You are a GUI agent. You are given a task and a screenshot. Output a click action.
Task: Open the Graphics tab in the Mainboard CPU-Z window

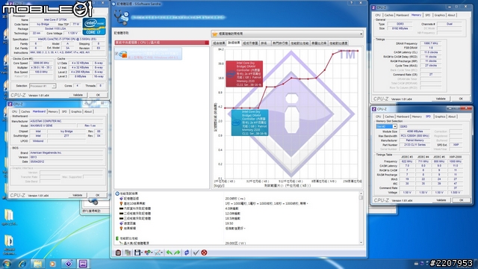coord(76,111)
